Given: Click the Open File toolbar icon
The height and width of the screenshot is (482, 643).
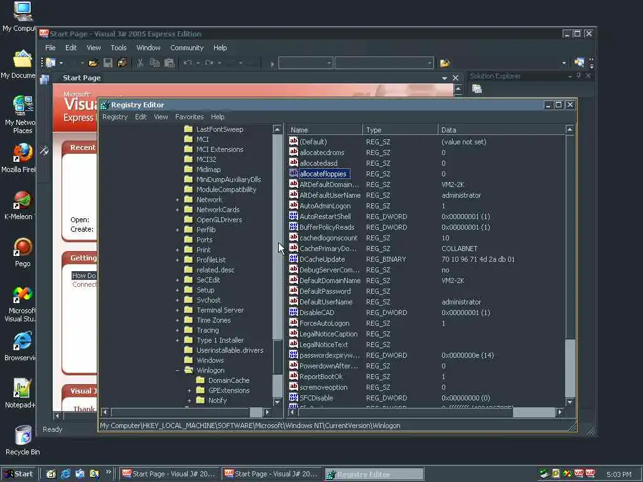Looking at the screenshot, I should click(x=93, y=63).
